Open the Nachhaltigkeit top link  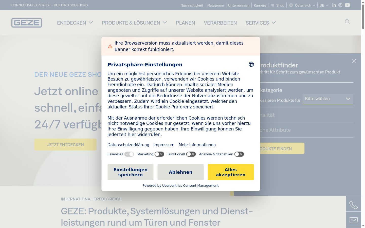(x=192, y=5)
